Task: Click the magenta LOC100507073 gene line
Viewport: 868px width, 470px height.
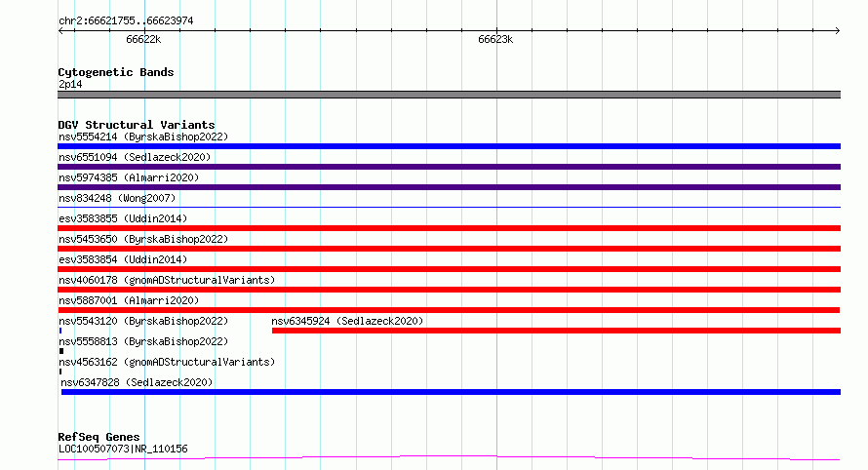Action: 449,458
